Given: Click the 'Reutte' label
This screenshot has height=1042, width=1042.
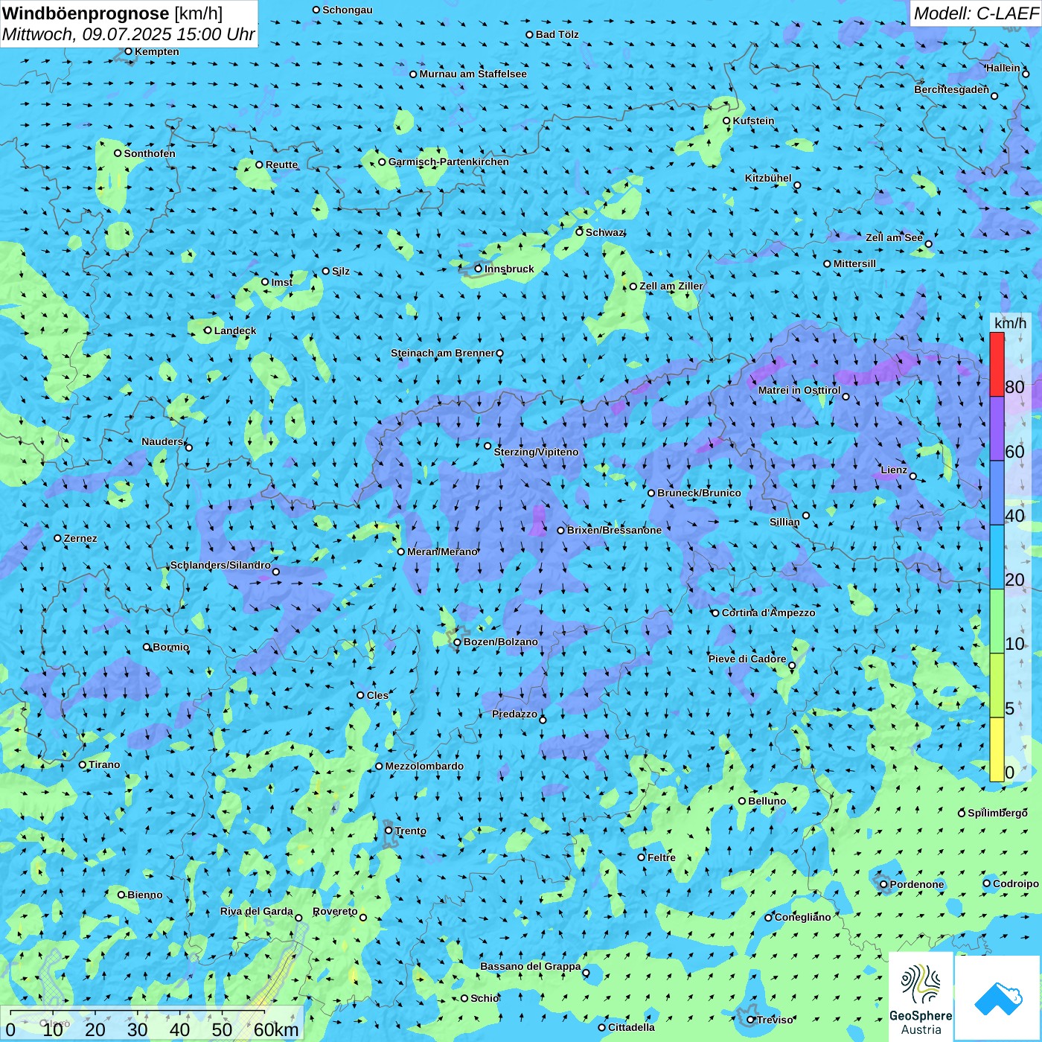Looking at the screenshot, I should click(x=281, y=164).
